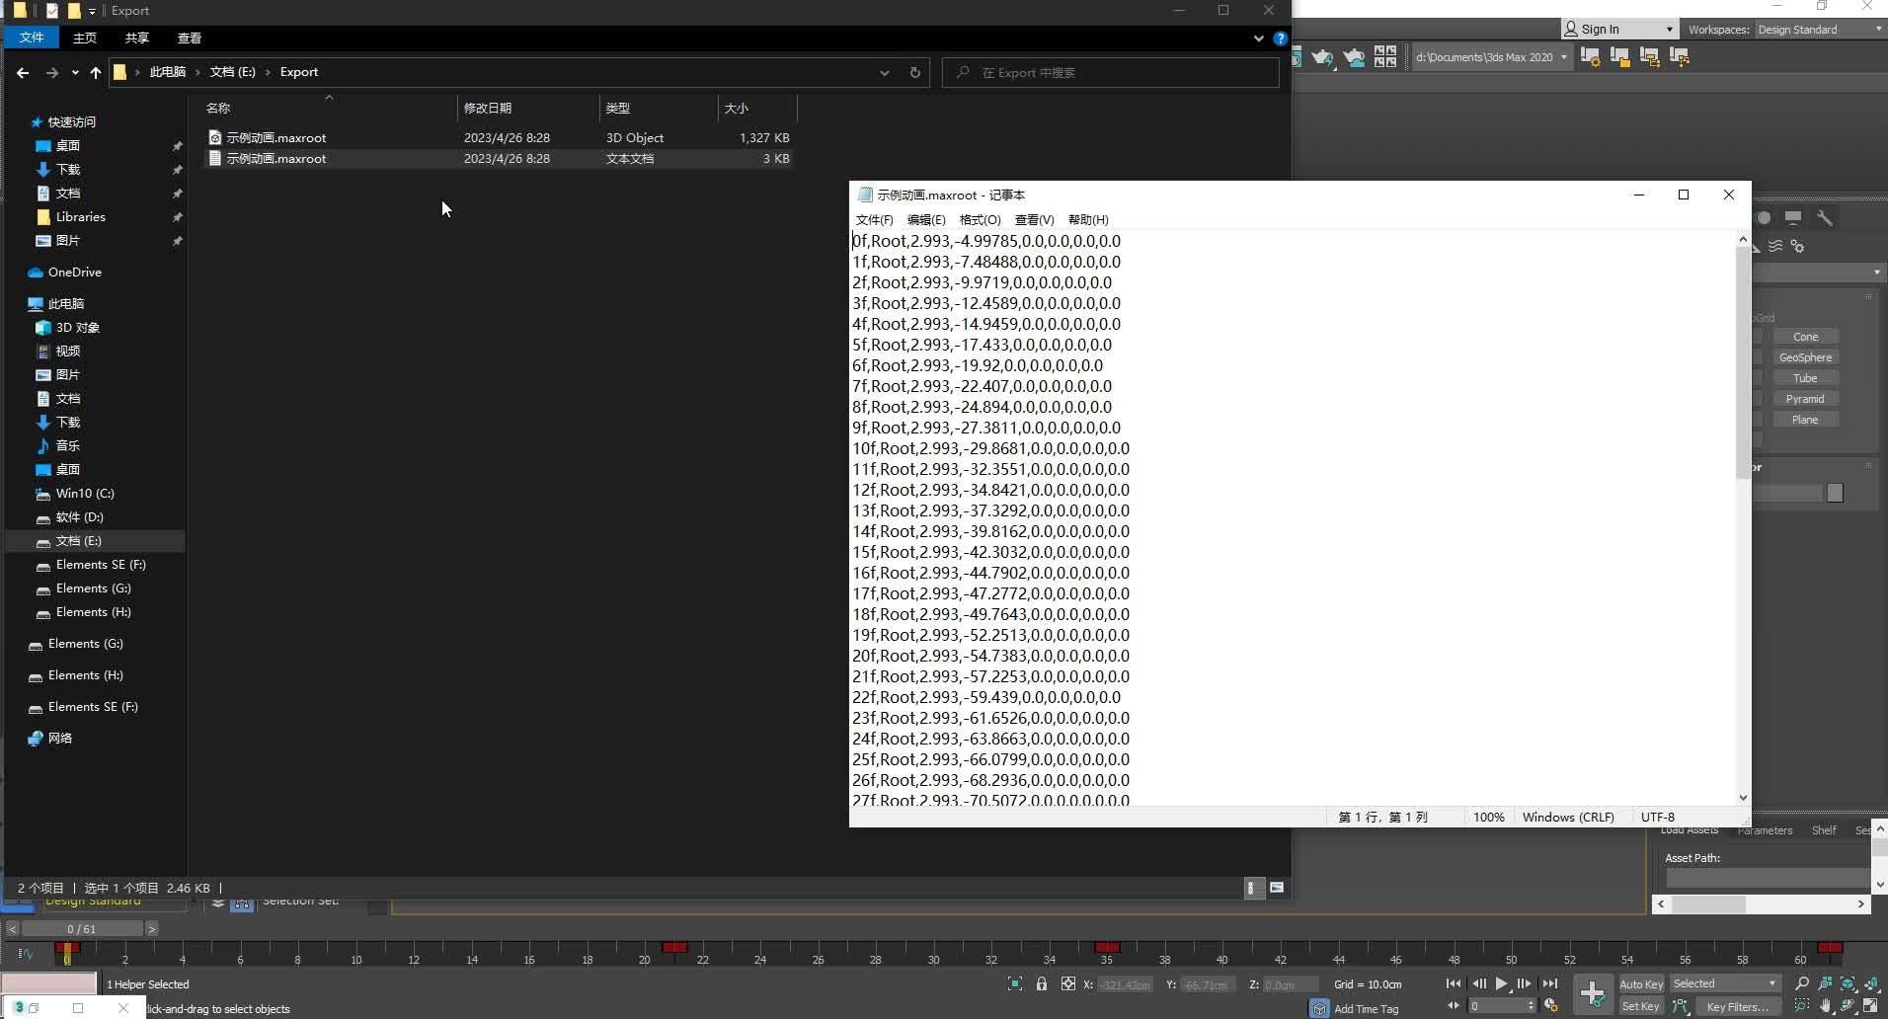Open the project path dropdown in 3ds Max

[x=1564, y=57]
